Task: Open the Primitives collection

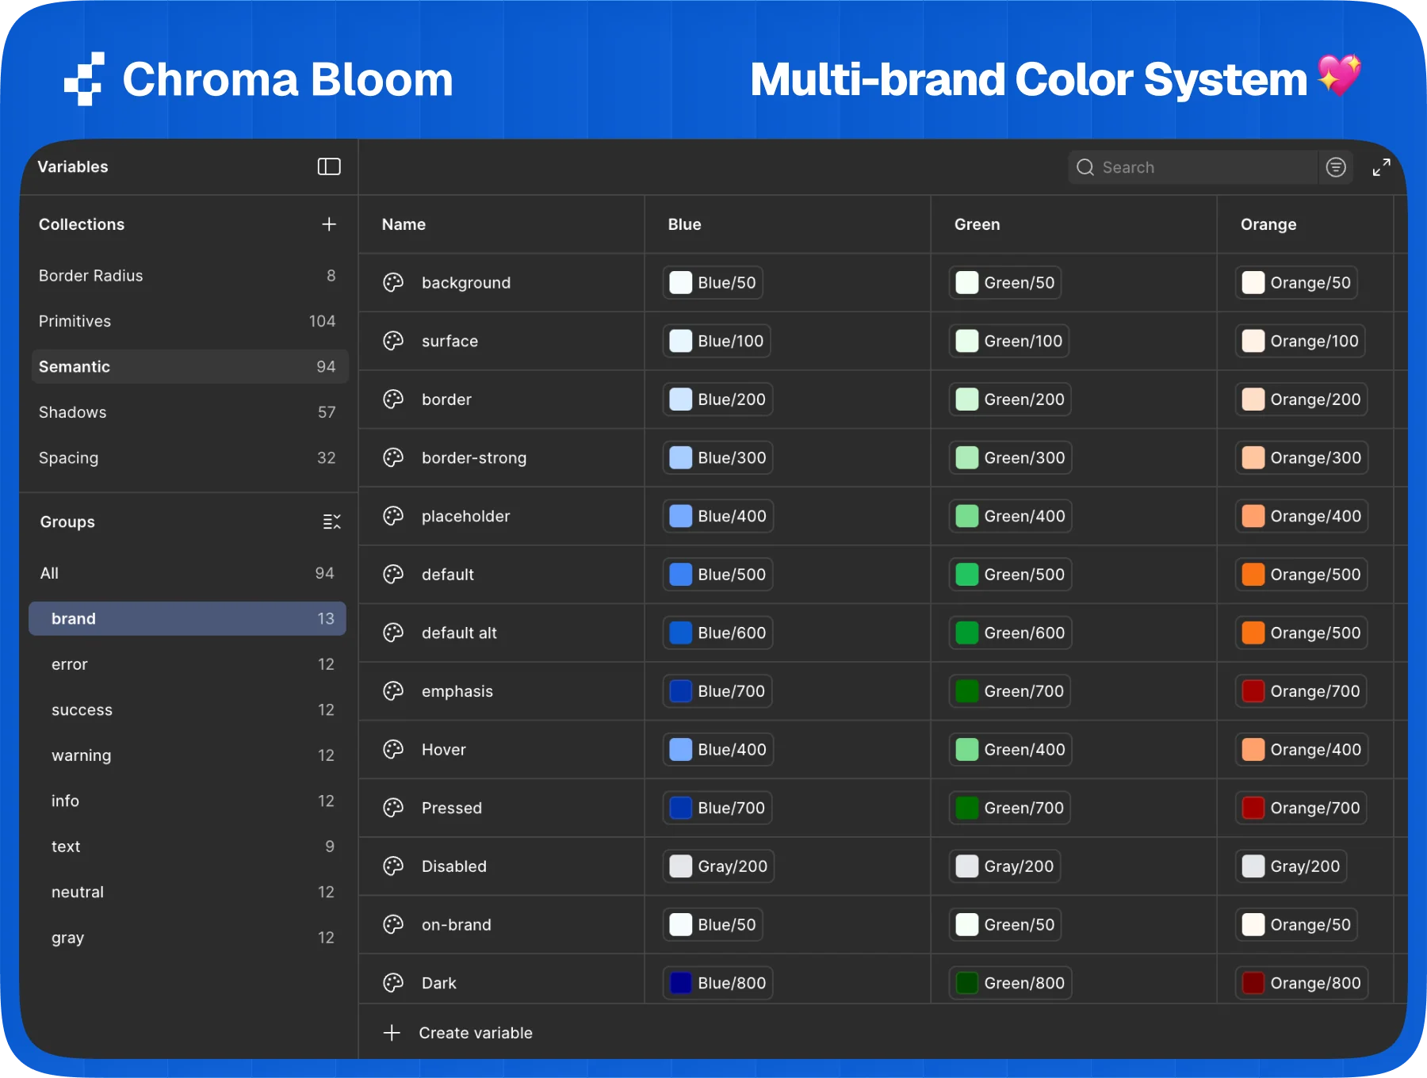Action: 189,321
